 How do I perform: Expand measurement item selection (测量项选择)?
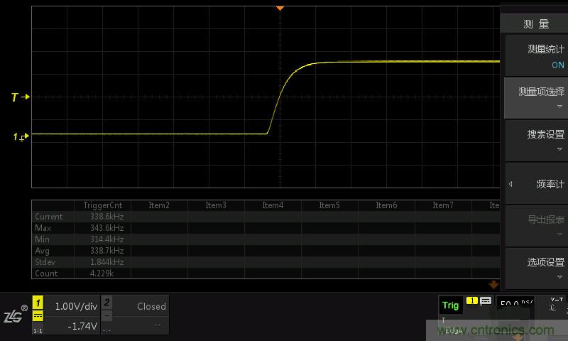537,97
